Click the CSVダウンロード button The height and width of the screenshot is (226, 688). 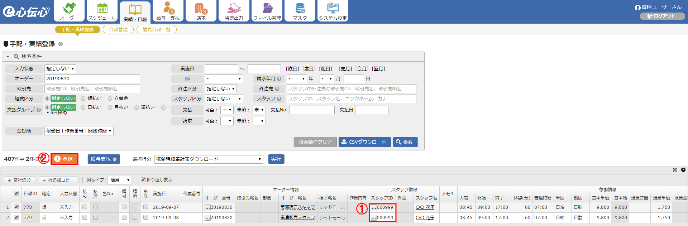(x=365, y=142)
